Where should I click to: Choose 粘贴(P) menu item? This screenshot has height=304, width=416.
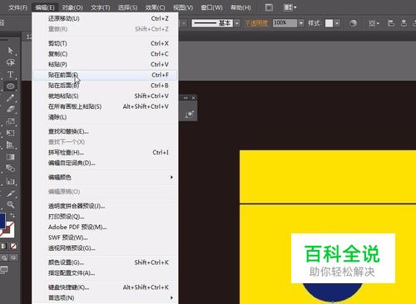coord(105,65)
